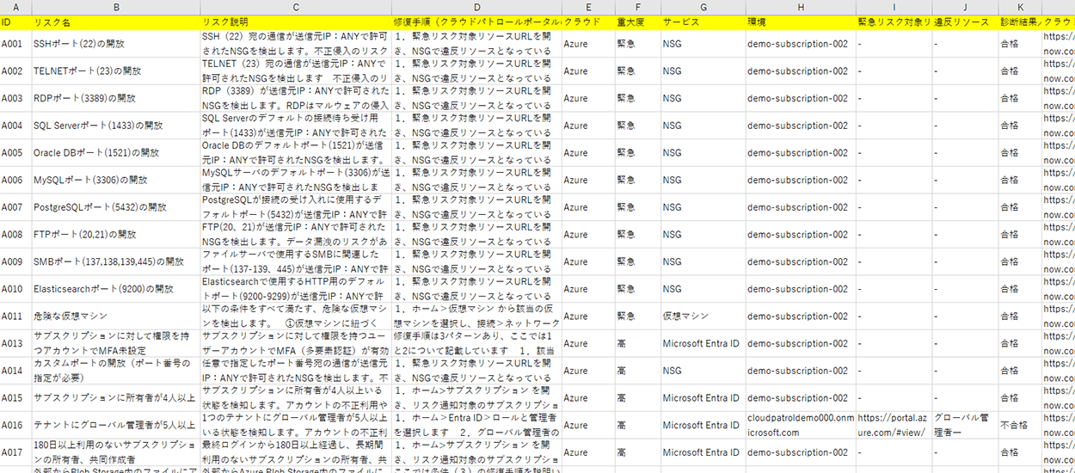
Task: Select cell 'TELNETポート(23)の開放'
Action: [116, 71]
